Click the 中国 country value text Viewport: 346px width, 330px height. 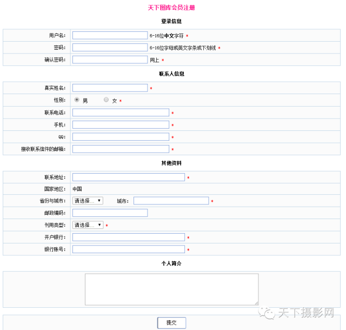tap(77, 189)
